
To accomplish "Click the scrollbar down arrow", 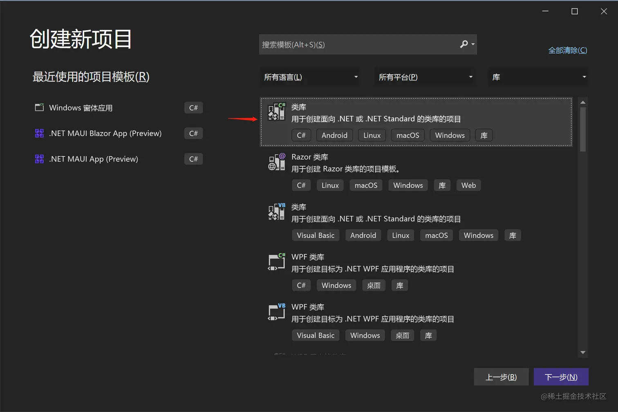I will 583,352.
